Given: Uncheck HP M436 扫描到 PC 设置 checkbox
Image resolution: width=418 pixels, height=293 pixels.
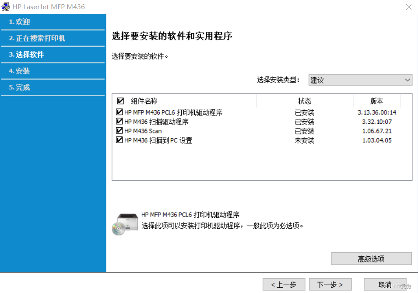Looking at the screenshot, I should click(119, 140).
